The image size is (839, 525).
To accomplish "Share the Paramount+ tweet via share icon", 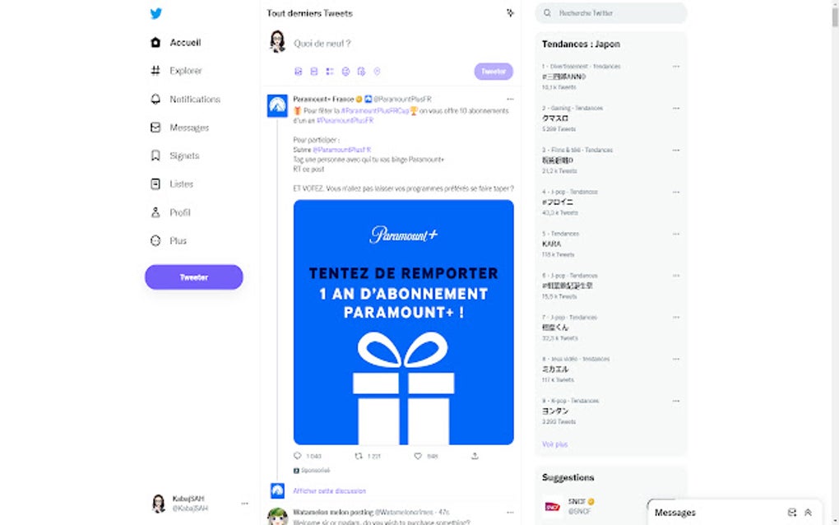I will (x=475, y=456).
